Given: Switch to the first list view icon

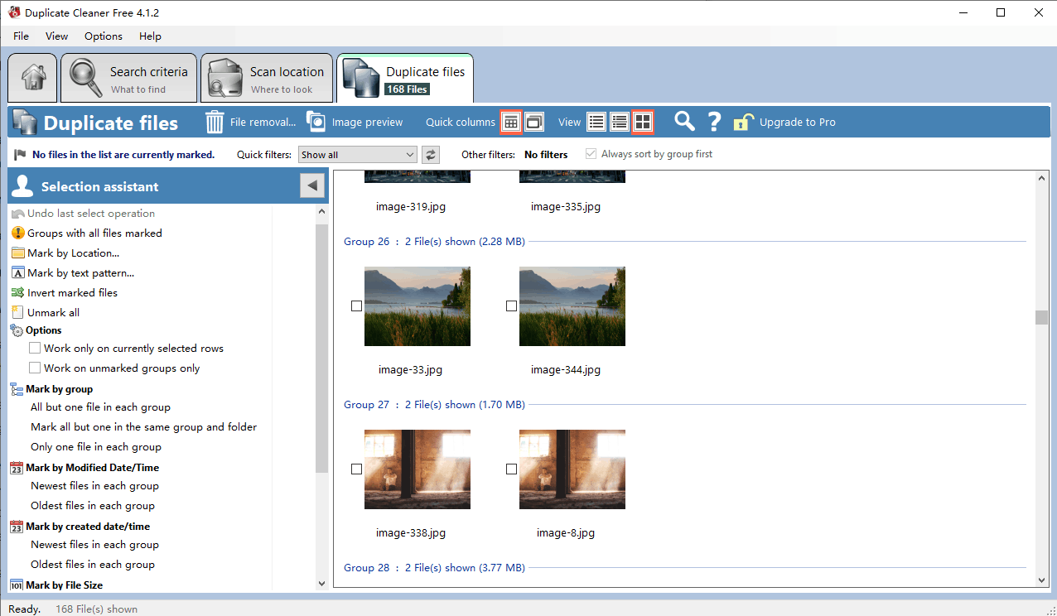Looking at the screenshot, I should [x=596, y=122].
